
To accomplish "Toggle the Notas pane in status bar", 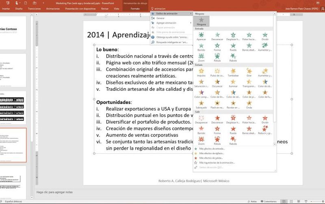I will (252, 201).
